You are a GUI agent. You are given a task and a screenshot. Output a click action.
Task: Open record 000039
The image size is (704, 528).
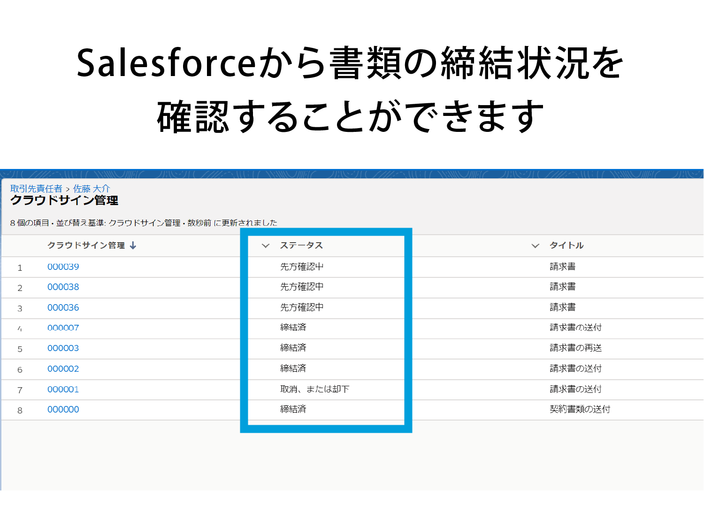[x=63, y=267]
